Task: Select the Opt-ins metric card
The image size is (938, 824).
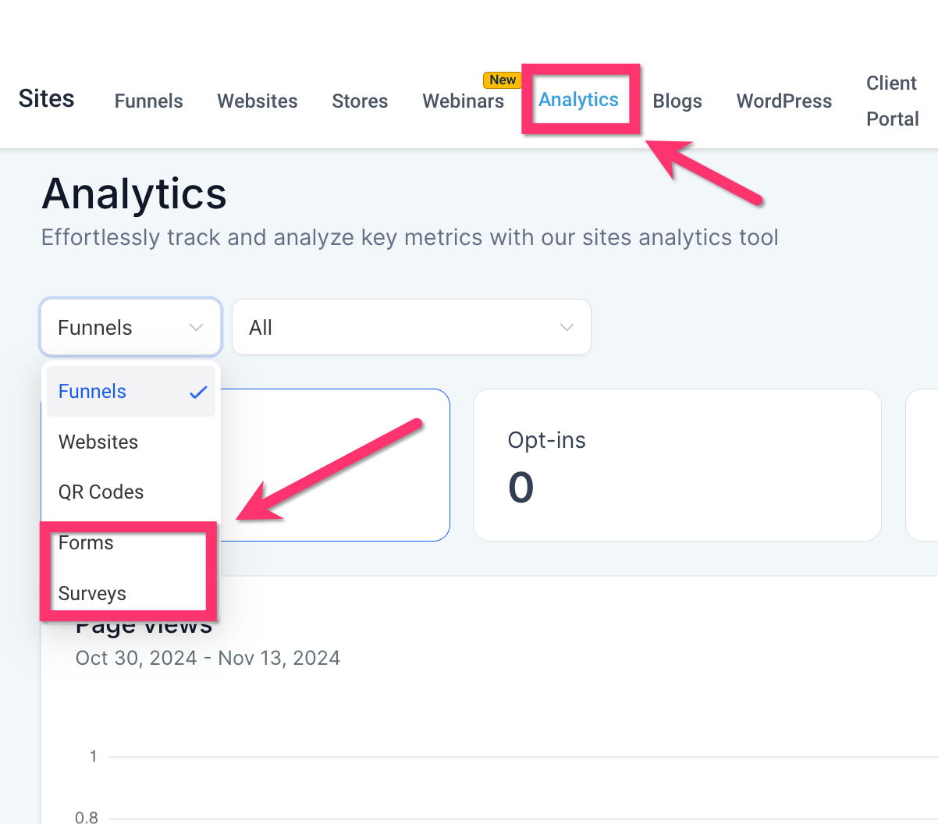Action: (677, 464)
